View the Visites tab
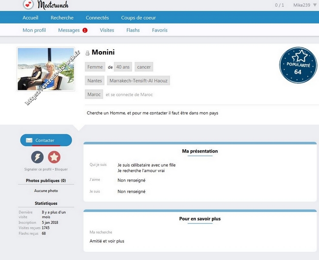319x260 pixels. pos(107,30)
